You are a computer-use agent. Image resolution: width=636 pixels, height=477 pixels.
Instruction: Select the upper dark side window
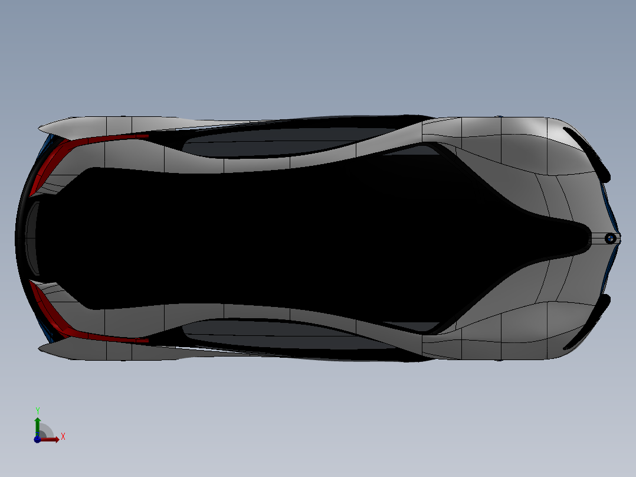(284, 141)
